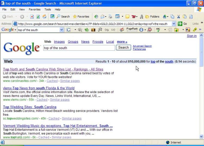The height and width of the screenshot is (146, 204).
Task: Click the Google page Search button
Action: (123, 47)
